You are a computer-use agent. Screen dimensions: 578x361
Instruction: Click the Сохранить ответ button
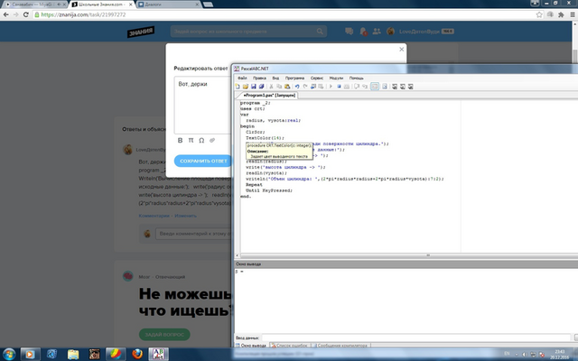(203, 161)
